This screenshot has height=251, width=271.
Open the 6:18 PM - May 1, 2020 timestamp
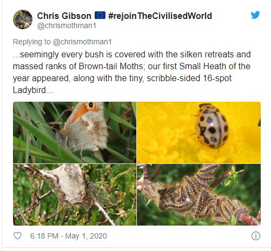69,236
